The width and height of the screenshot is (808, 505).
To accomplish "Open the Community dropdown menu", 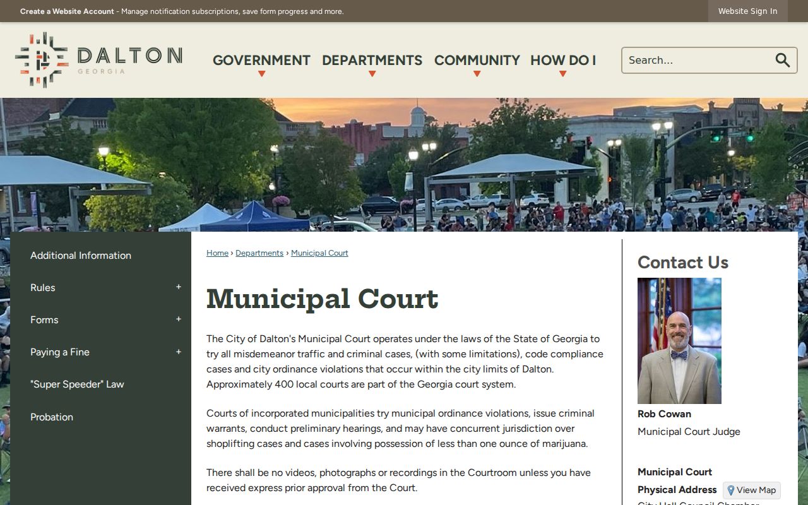I will [x=477, y=61].
